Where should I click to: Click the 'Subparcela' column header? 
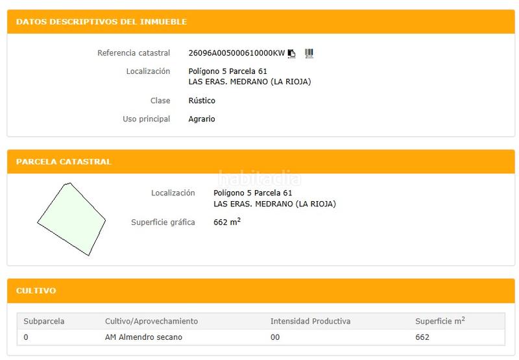(44, 321)
